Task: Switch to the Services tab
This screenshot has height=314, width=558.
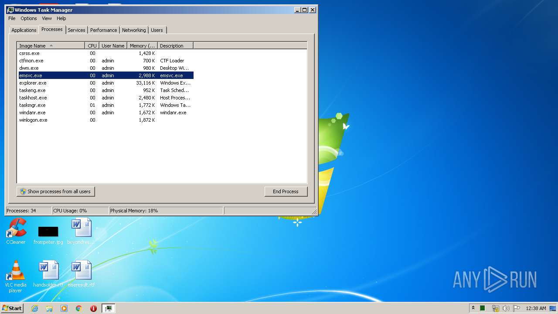Action: point(76,30)
